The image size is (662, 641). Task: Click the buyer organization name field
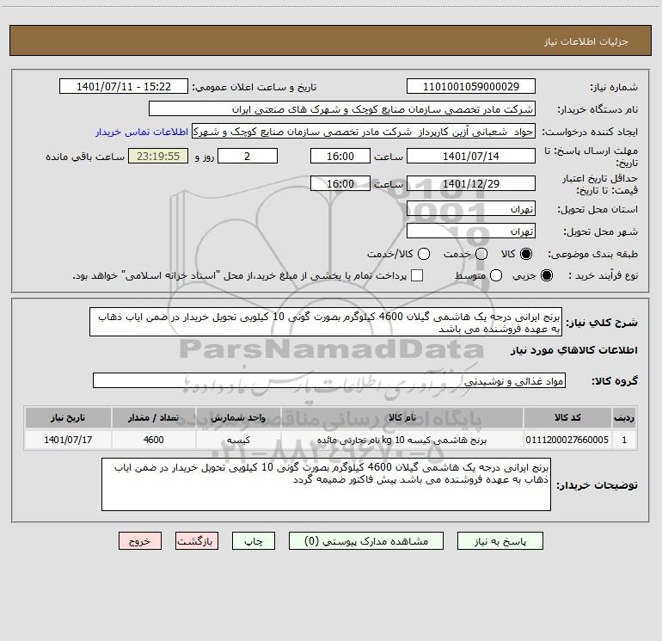pyautogui.click(x=342, y=108)
